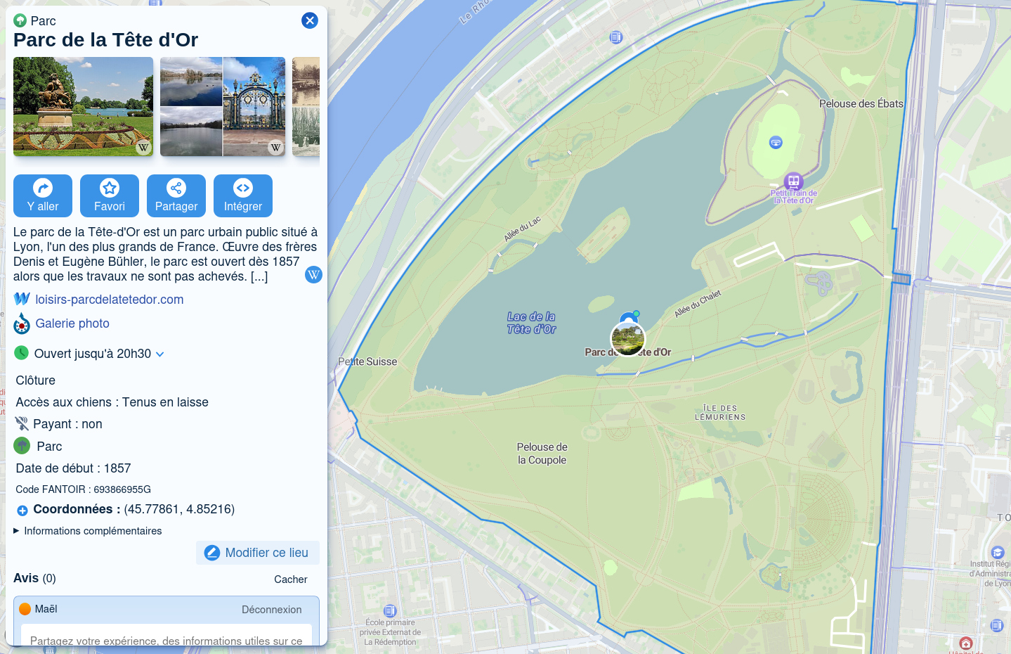Expand opening hours next to Ouvert jusqu'à 20h30

click(160, 354)
